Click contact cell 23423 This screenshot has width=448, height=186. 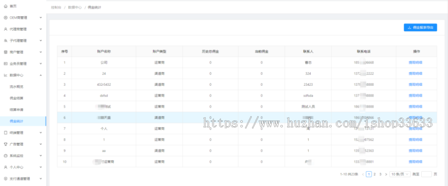click(x=308, y=85)
